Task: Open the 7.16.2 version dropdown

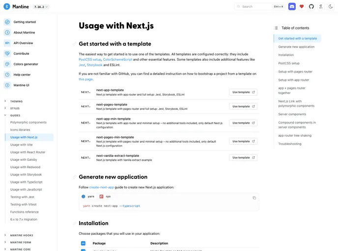Action: [41, 7]
